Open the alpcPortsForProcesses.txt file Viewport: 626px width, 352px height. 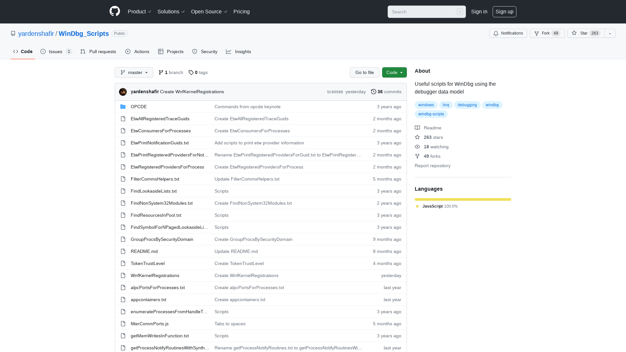click(158, 287)
